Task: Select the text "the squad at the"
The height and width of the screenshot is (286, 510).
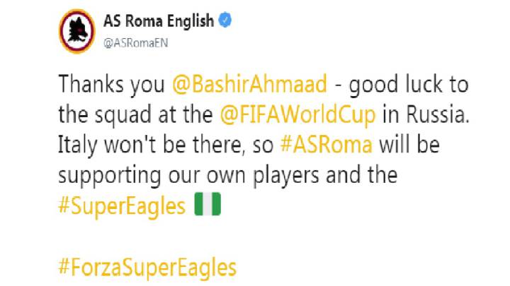Action: (x=135, y=115)
